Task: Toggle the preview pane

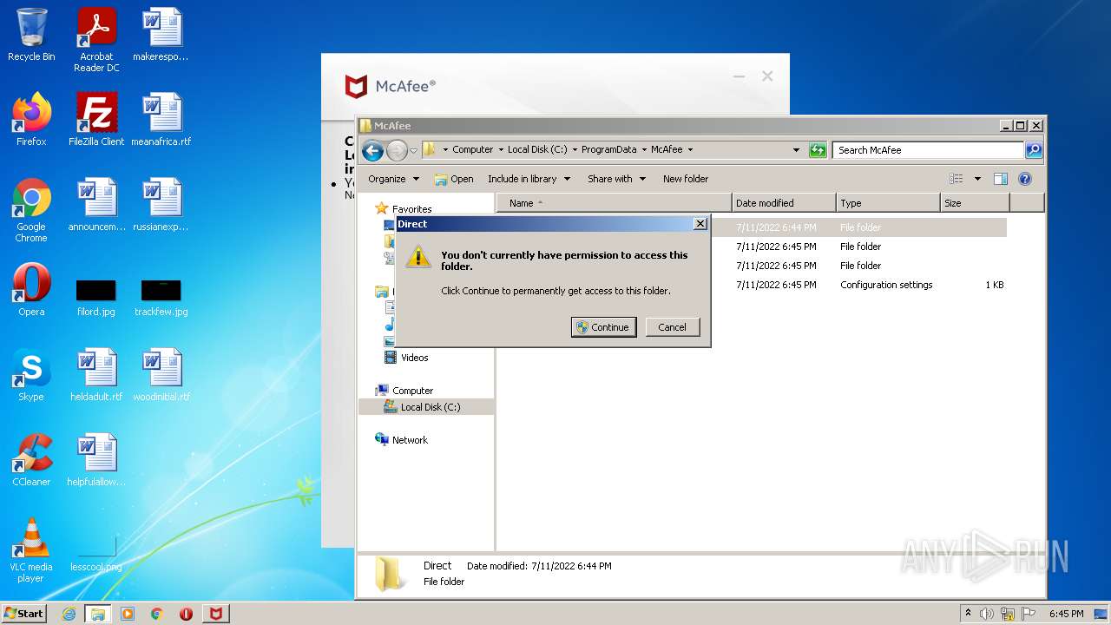Action: (1001, 179)
